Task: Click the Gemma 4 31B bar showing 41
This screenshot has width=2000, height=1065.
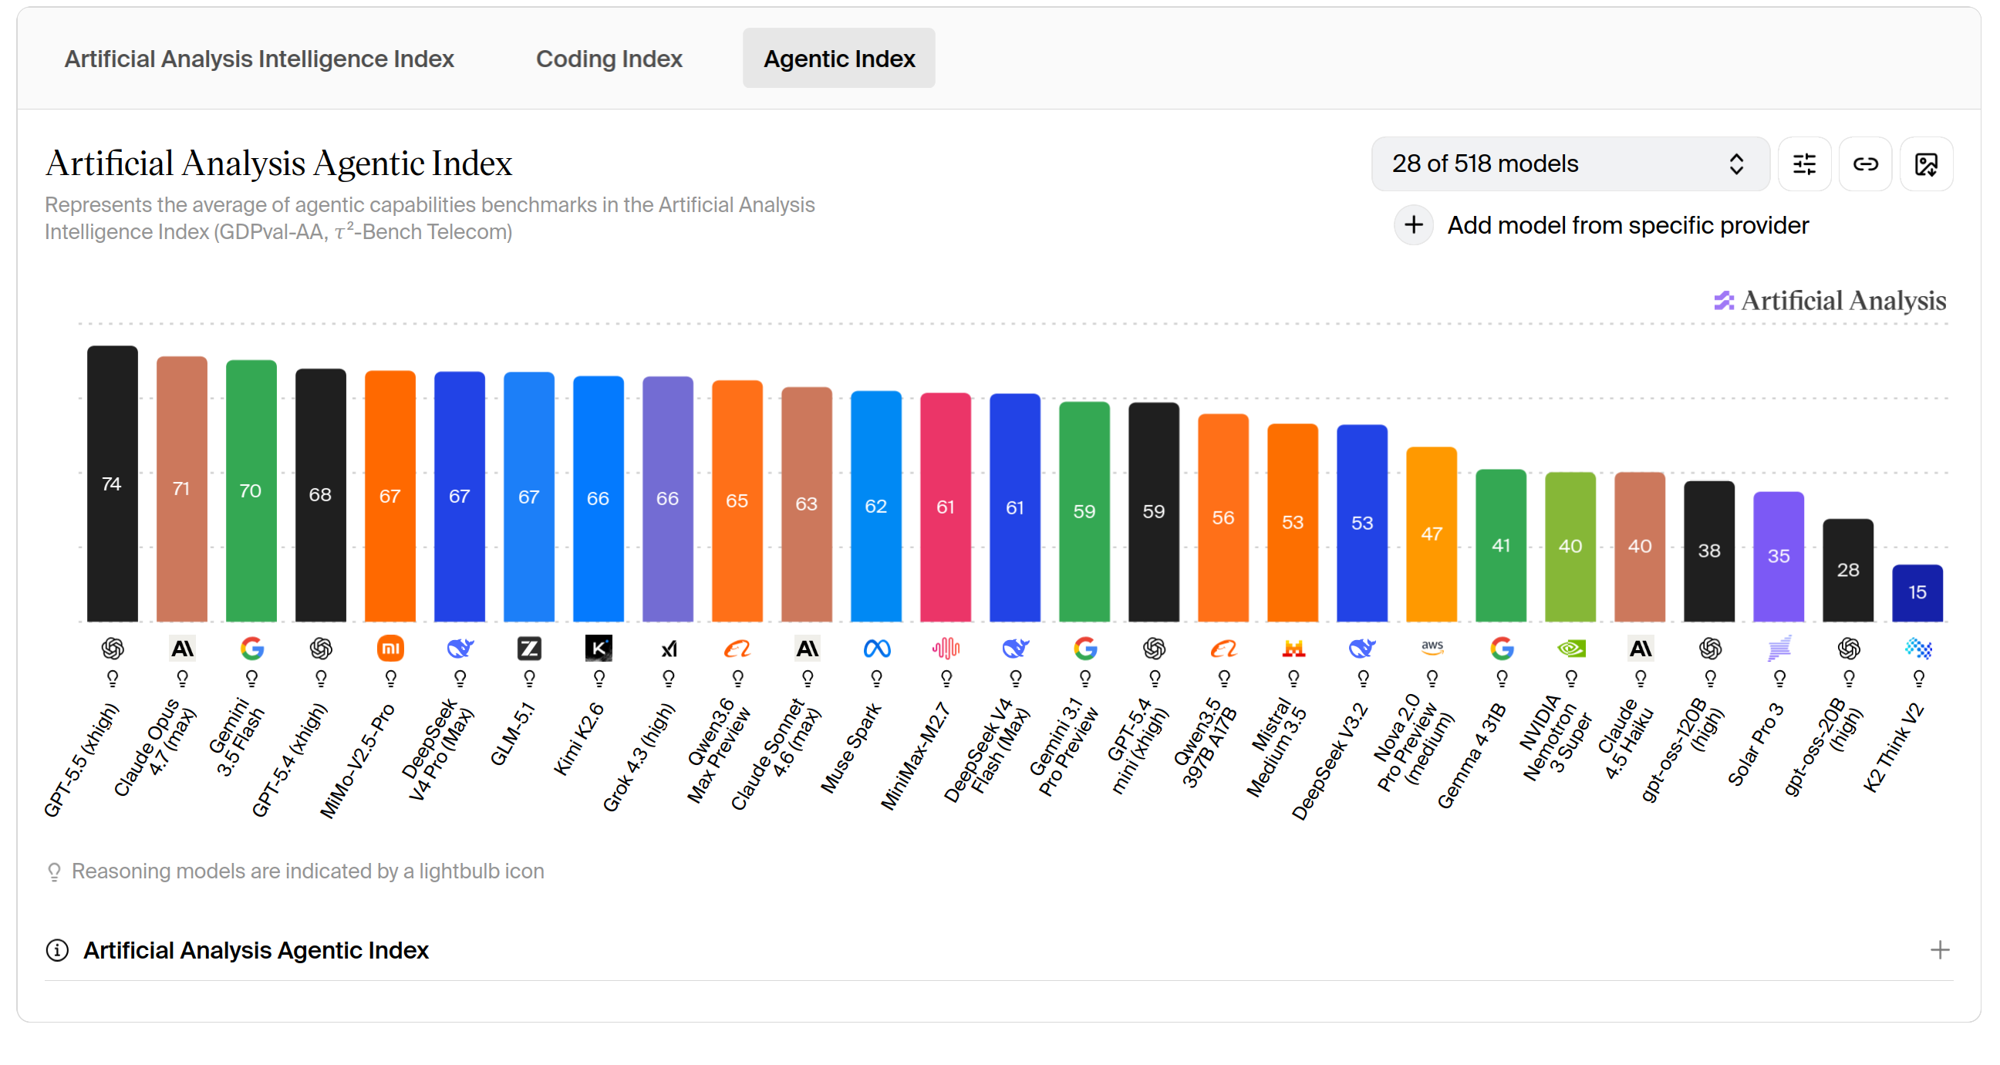Action: 1501,546
